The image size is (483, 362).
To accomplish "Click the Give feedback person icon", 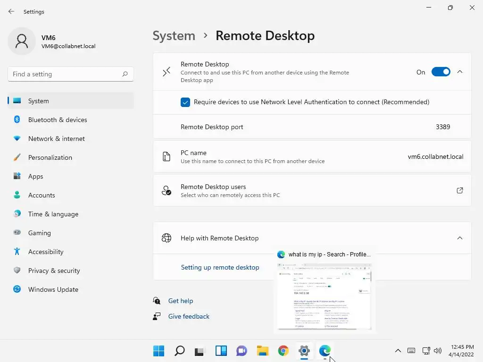I will [157, 316].
